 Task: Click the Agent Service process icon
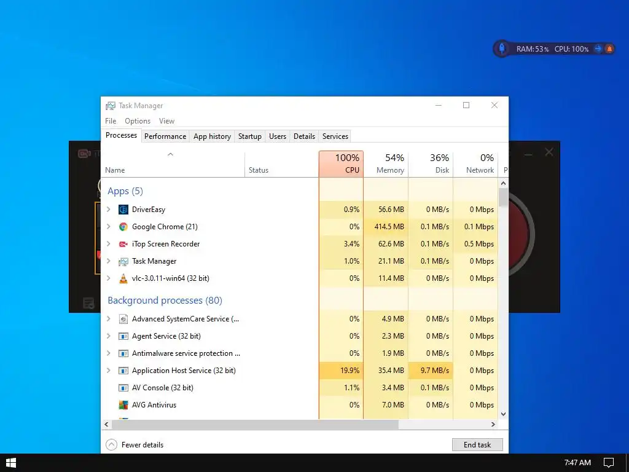123,336
